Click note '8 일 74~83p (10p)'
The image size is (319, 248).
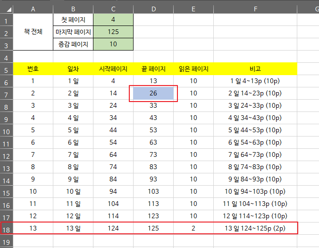tap(255, 167)
